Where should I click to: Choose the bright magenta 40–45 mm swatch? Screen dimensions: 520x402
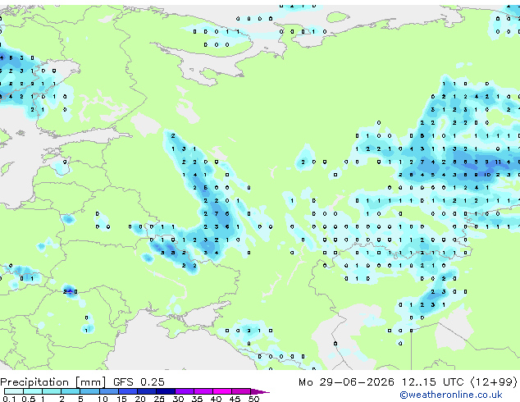[222, 391]
